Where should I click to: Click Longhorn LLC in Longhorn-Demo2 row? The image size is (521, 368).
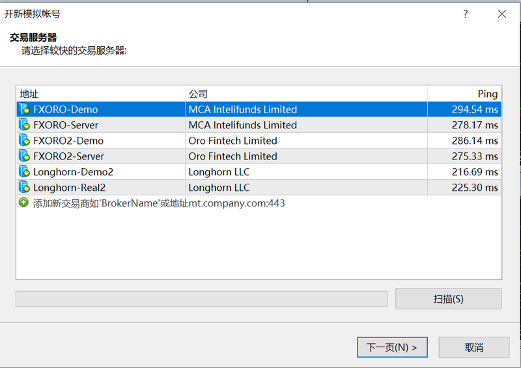tap(219, 172)
